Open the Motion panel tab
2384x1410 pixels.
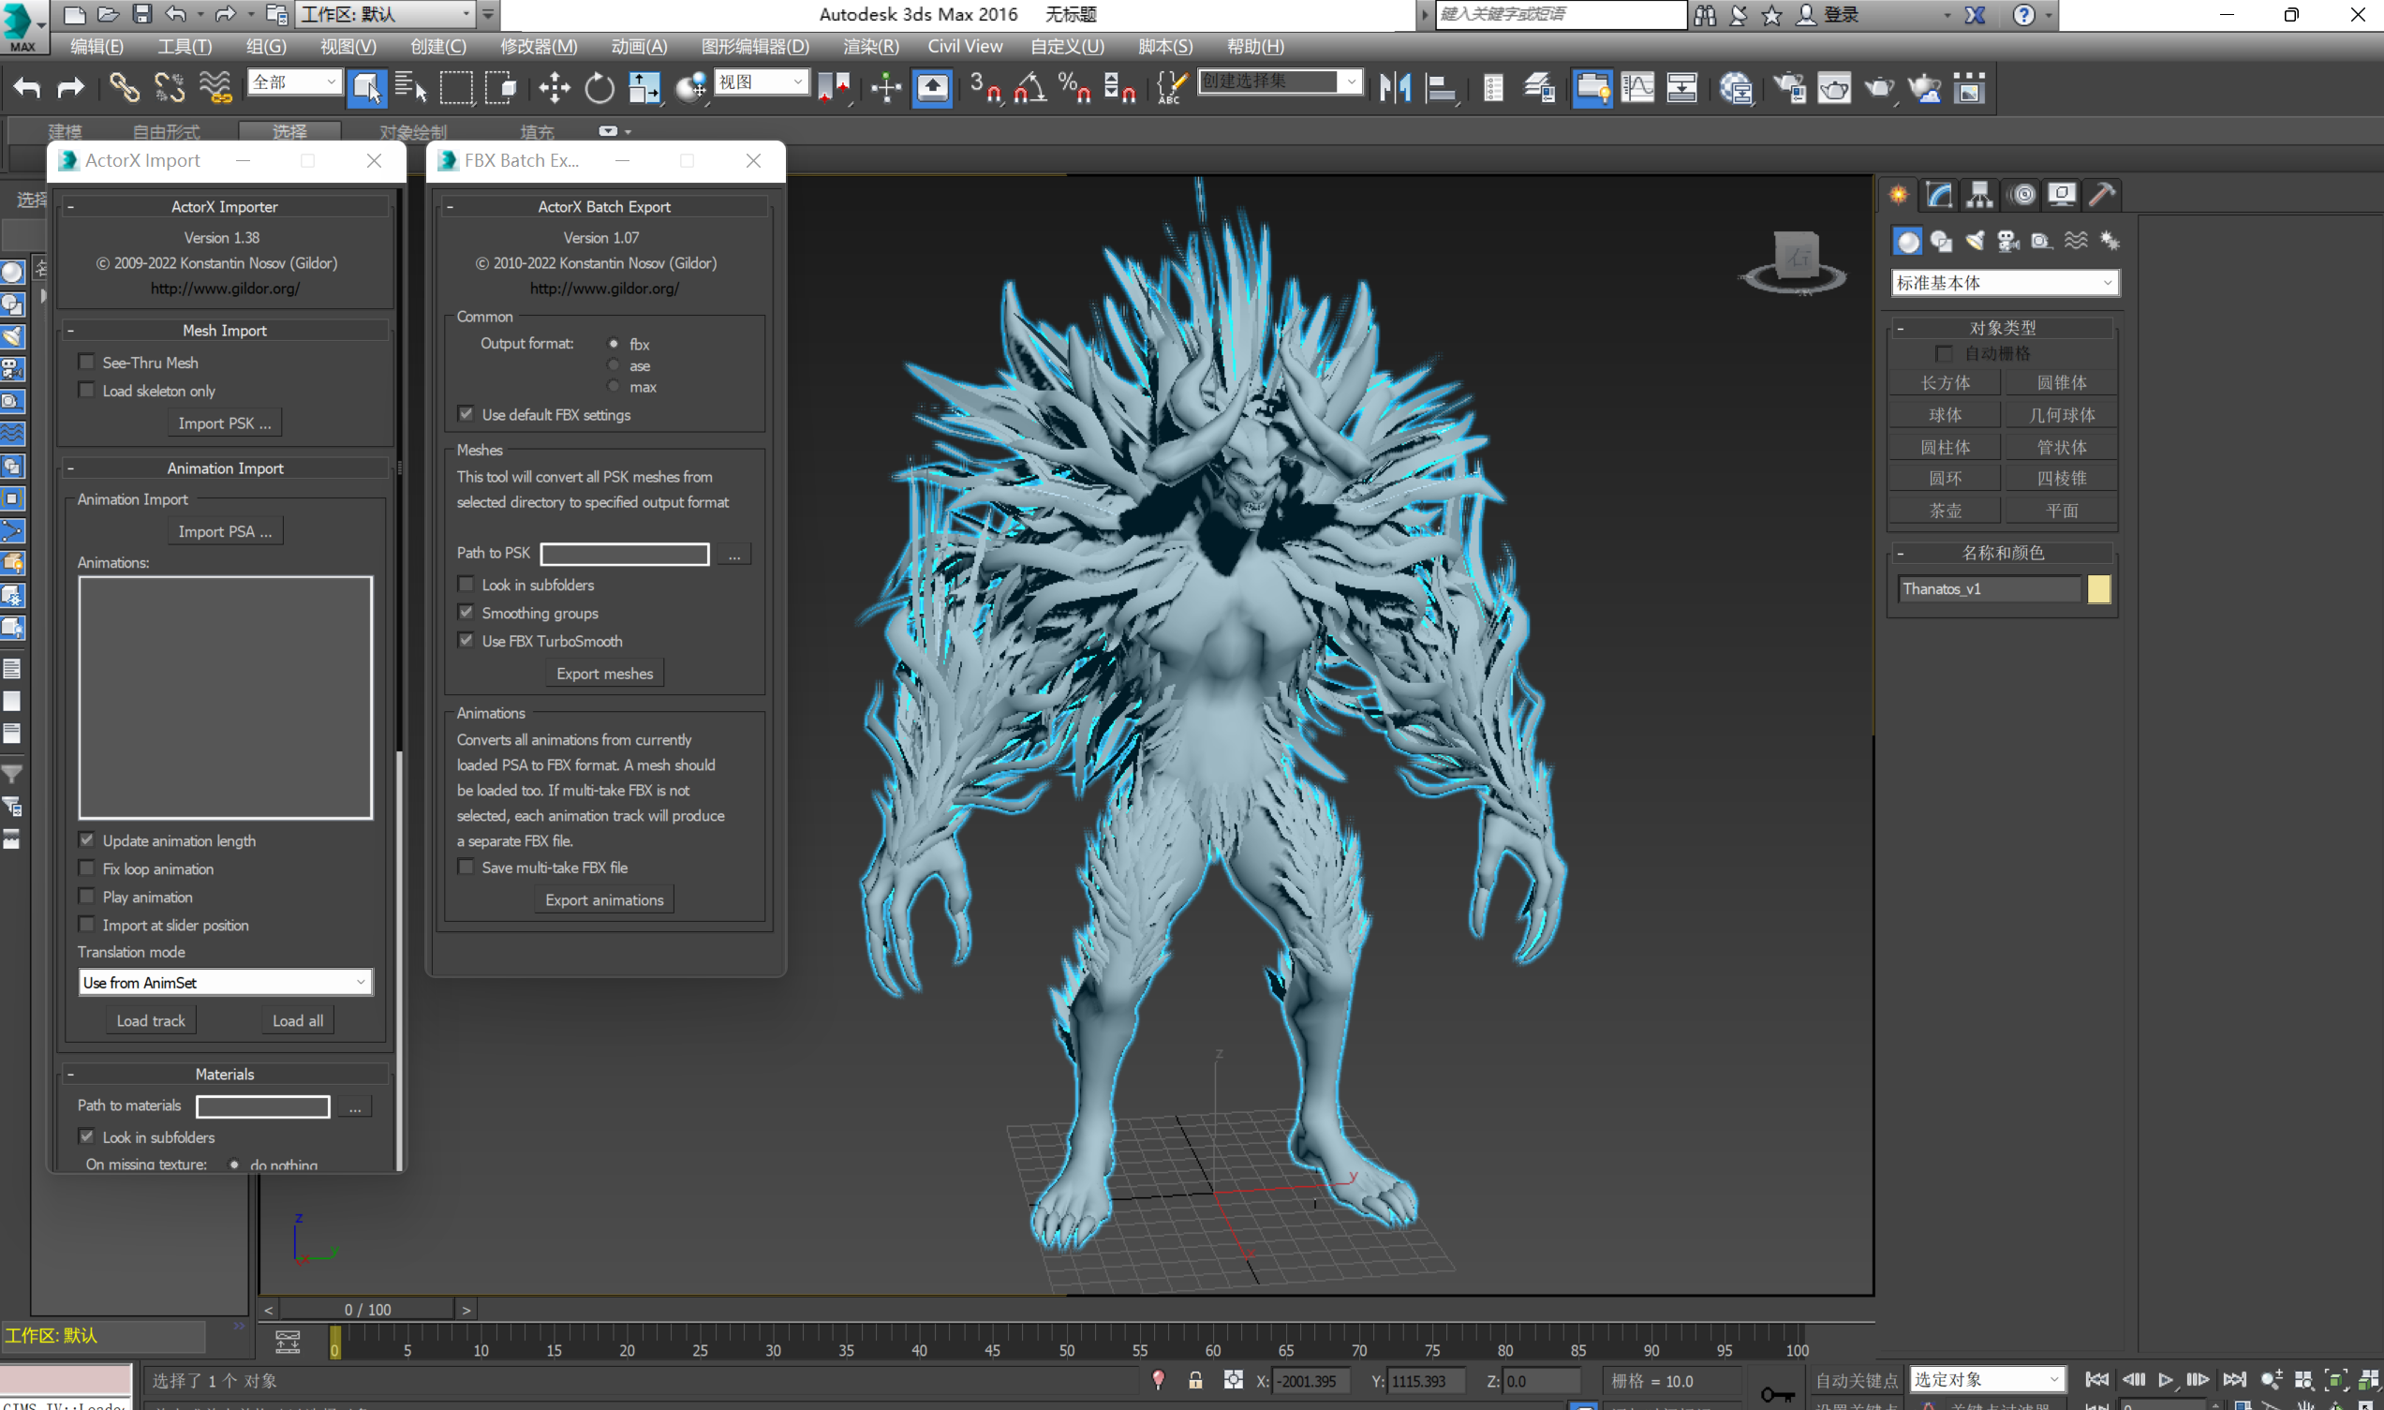click(x=2023, y=195)
